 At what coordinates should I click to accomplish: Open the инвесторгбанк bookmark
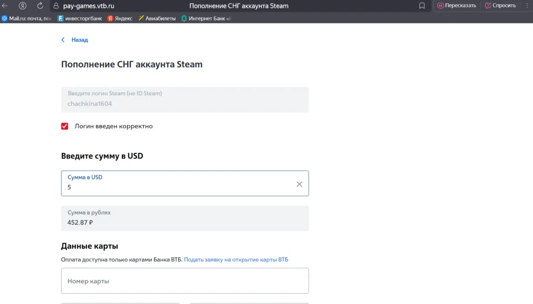[80, 18]
